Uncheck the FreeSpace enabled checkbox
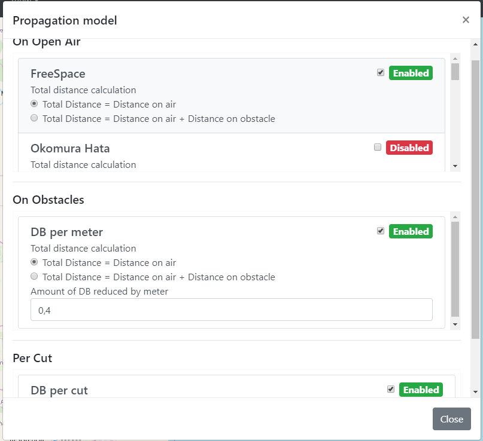This screenshot has height=441, width=483. click(x=381, y=72)
